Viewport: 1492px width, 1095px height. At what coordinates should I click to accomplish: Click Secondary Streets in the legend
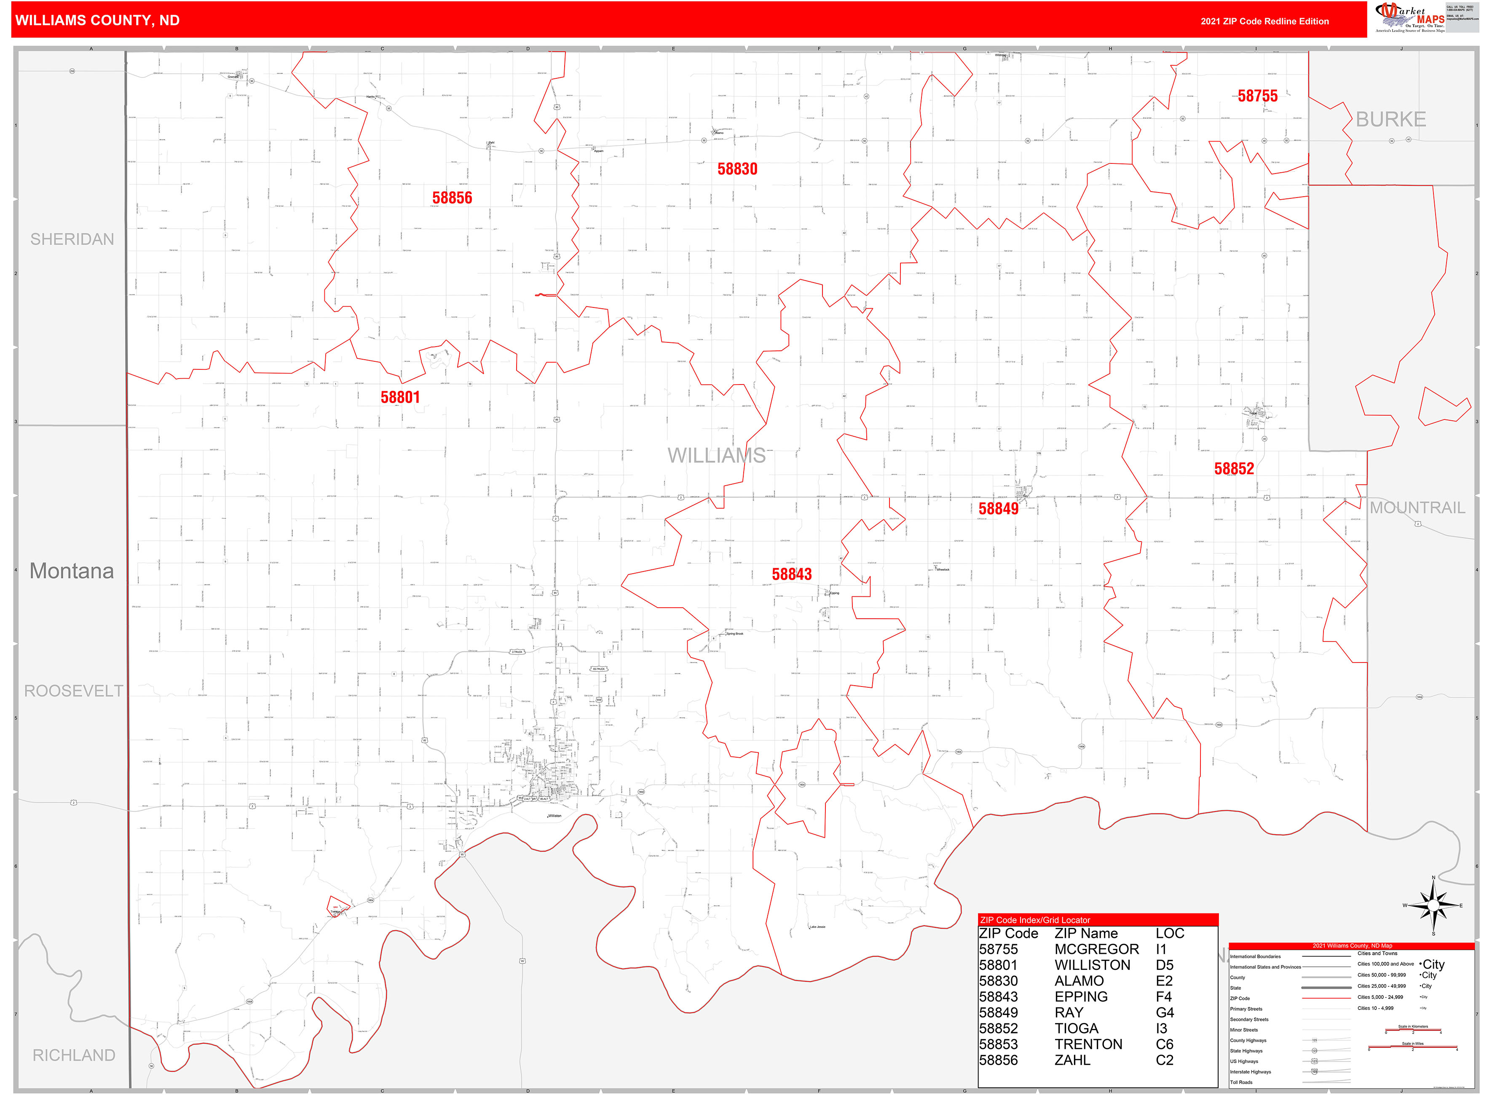point(1249,1020)
